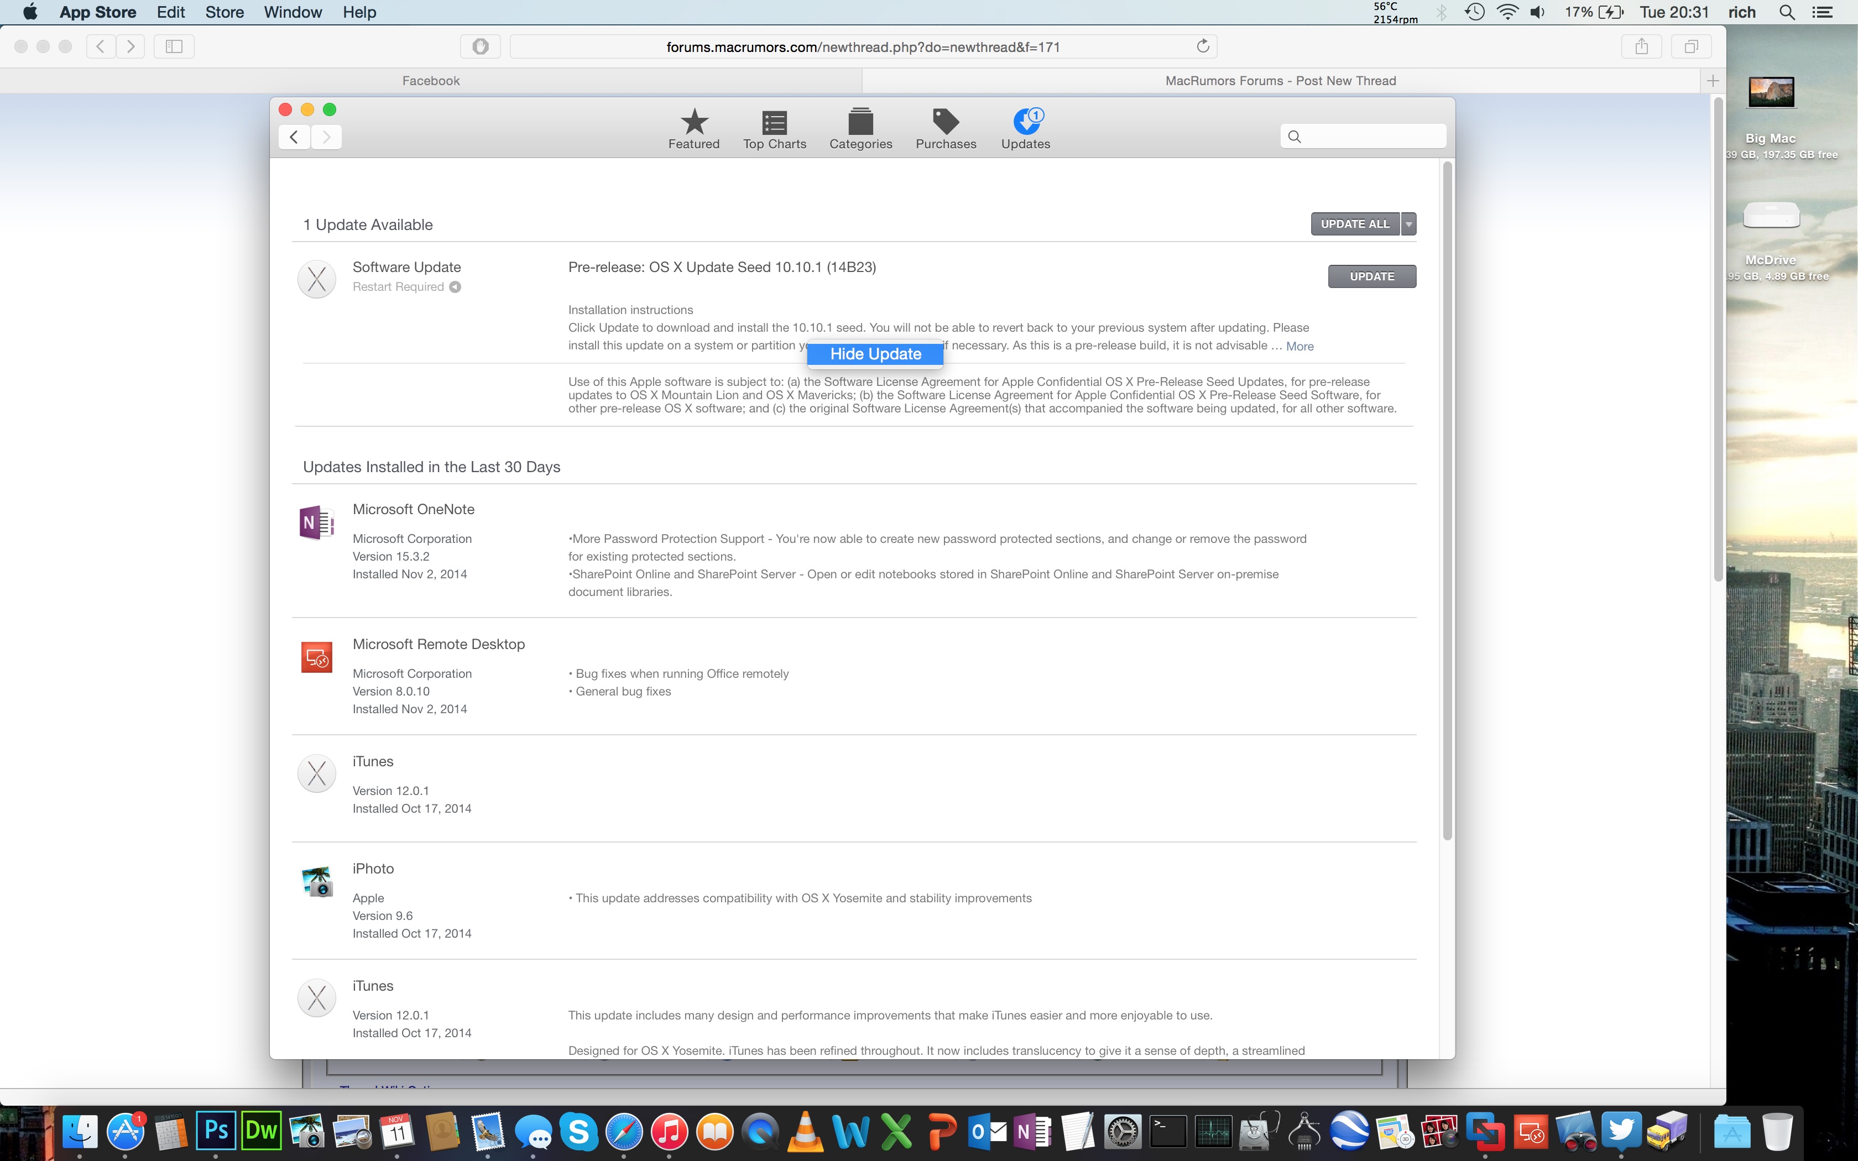Viewport: 1858px width, 1161px height.
Task: Go back in App Store window
Action: click(x=294, y=138)
